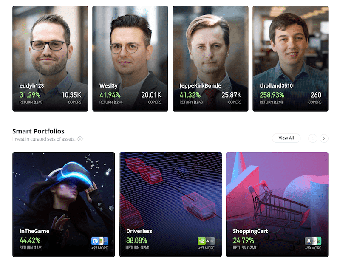Screen dimensions: 340x260
Task: Click the info icon beside Smart Portfolios subtitle
Action: click(80, 139)
